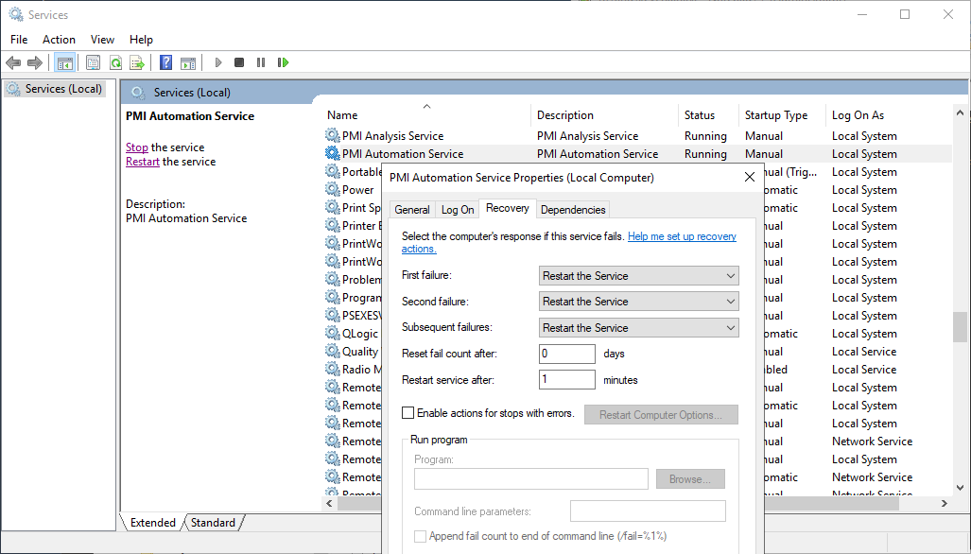Click gear icon of PMI Analysis Service
Screen dimensions: 971x554
click(x=333, y=135)
